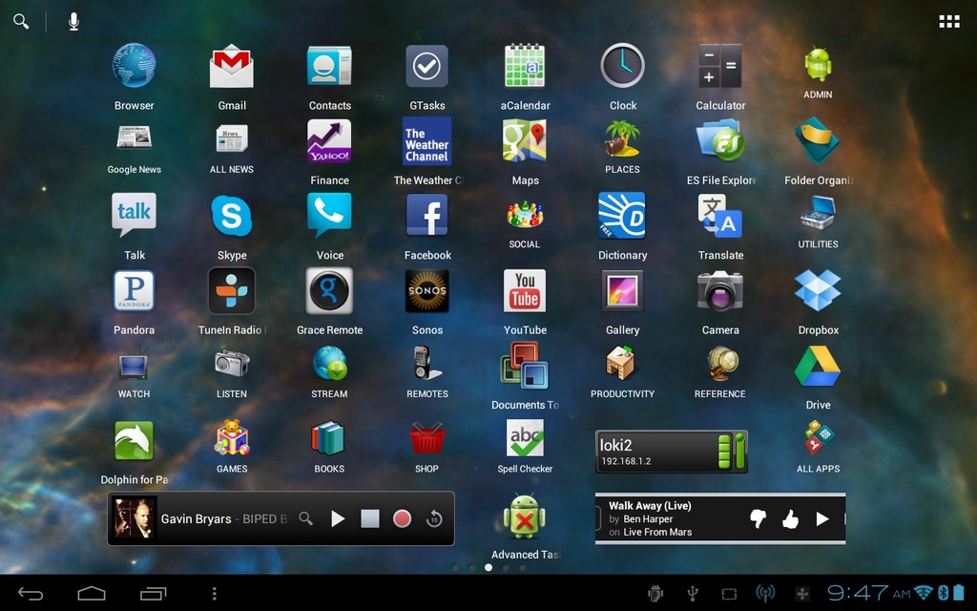Viewport: 977px width, 611px height.
Task: Open Grace Remote
Action: pyautogui.click(x=329, y=290)
